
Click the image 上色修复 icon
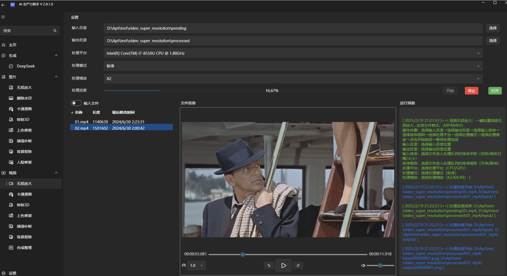(x=11, y=130)
